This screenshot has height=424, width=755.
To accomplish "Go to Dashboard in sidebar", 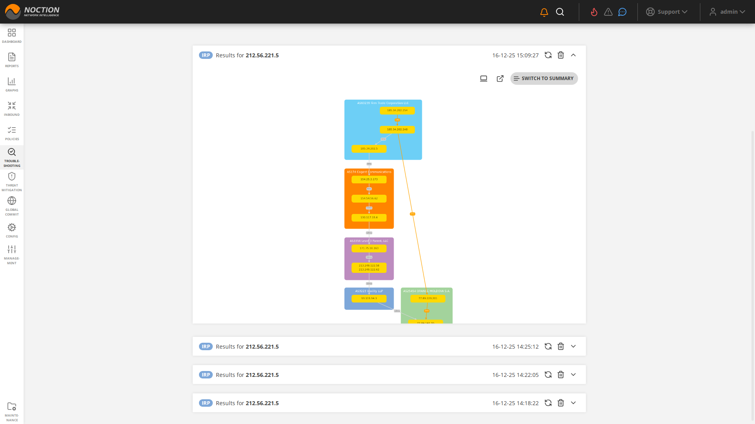I will pos(12,35).
